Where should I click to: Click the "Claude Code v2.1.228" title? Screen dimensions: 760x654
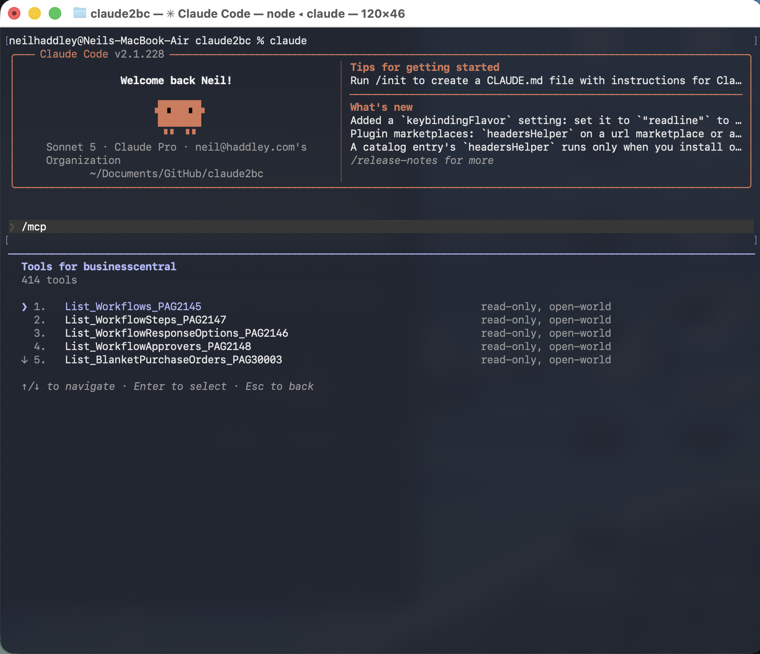102,54
